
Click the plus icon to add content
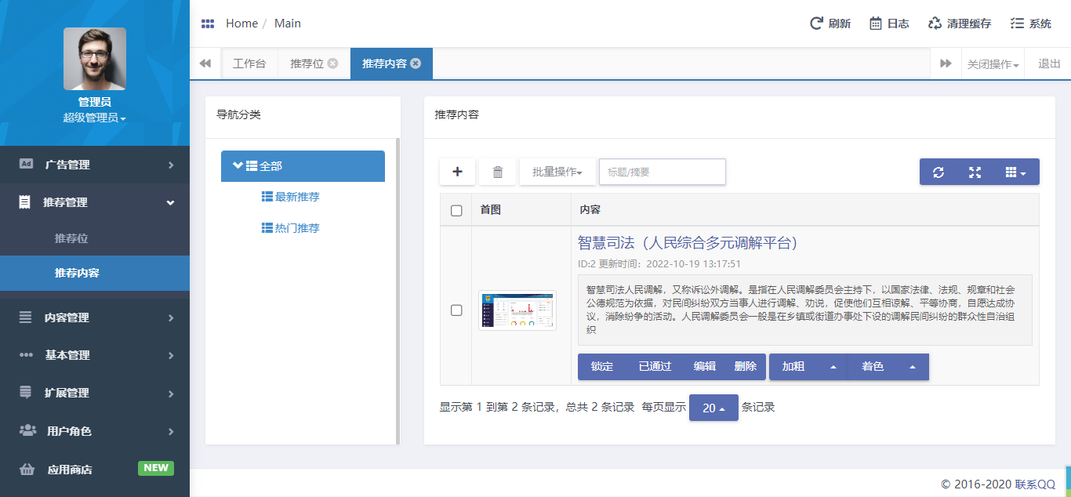[x=458, y=172]
